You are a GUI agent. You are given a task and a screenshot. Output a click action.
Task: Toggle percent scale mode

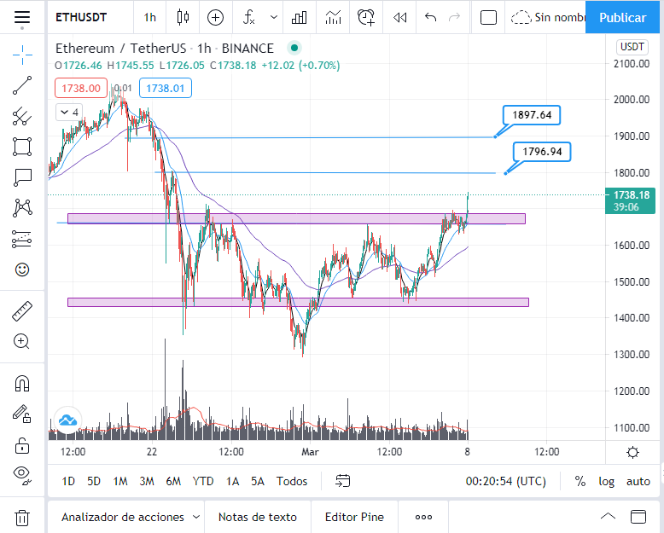580,481
